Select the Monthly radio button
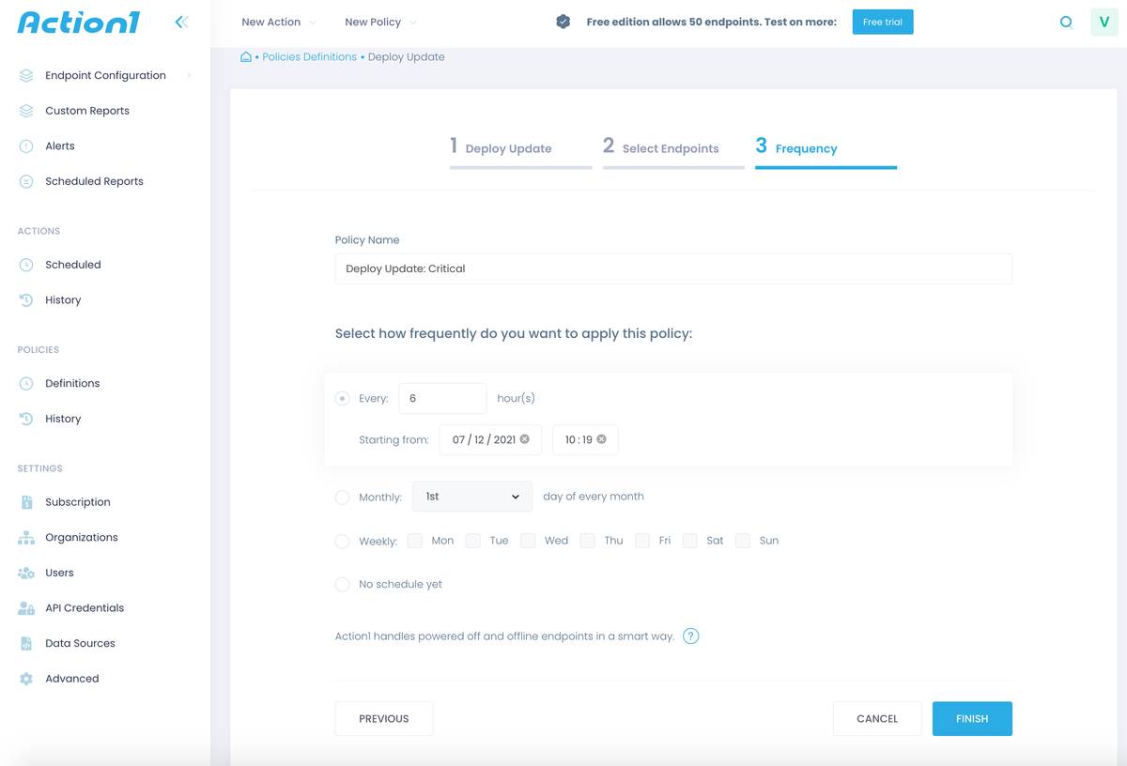 pyautogui.click(x=342, y=498)
